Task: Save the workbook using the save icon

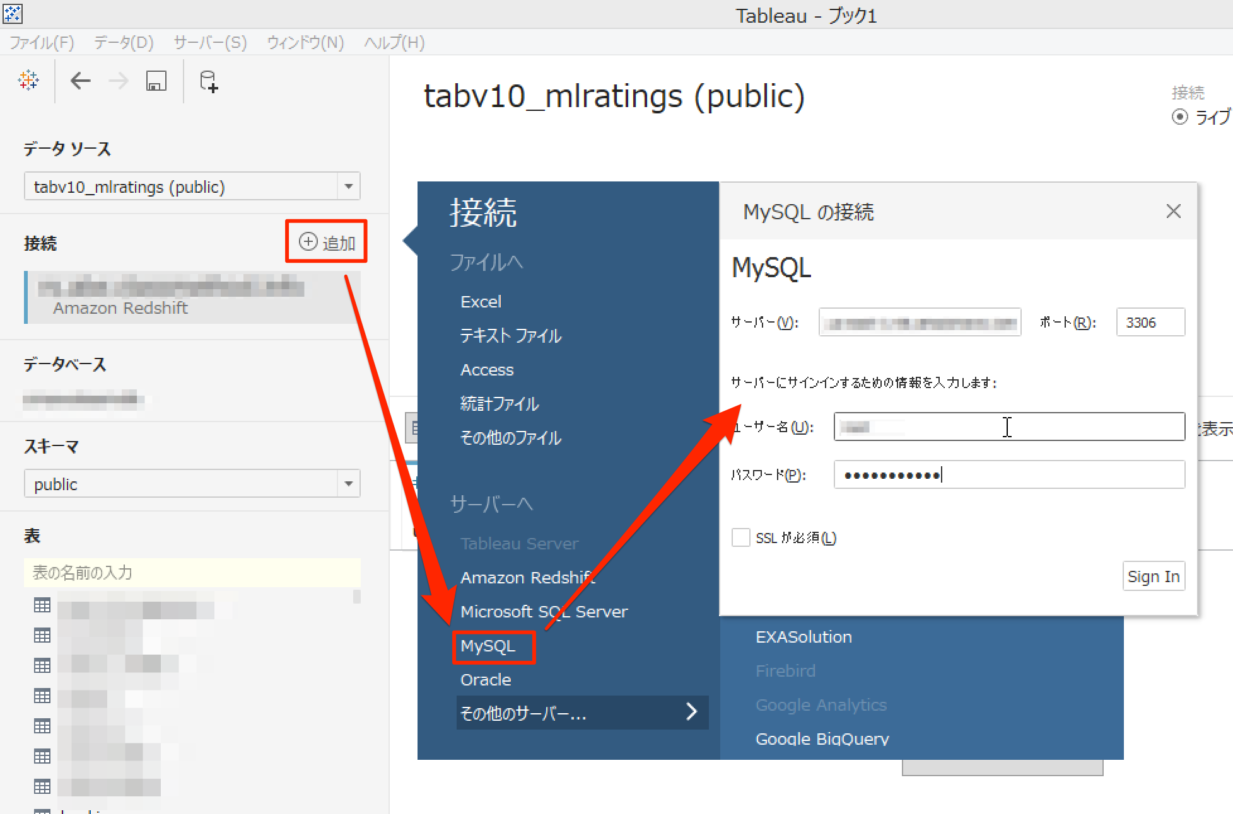Action: click(155, 81)
